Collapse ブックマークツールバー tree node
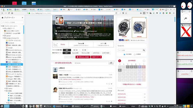This screenshot has width=193, height=108. point(2,26)
